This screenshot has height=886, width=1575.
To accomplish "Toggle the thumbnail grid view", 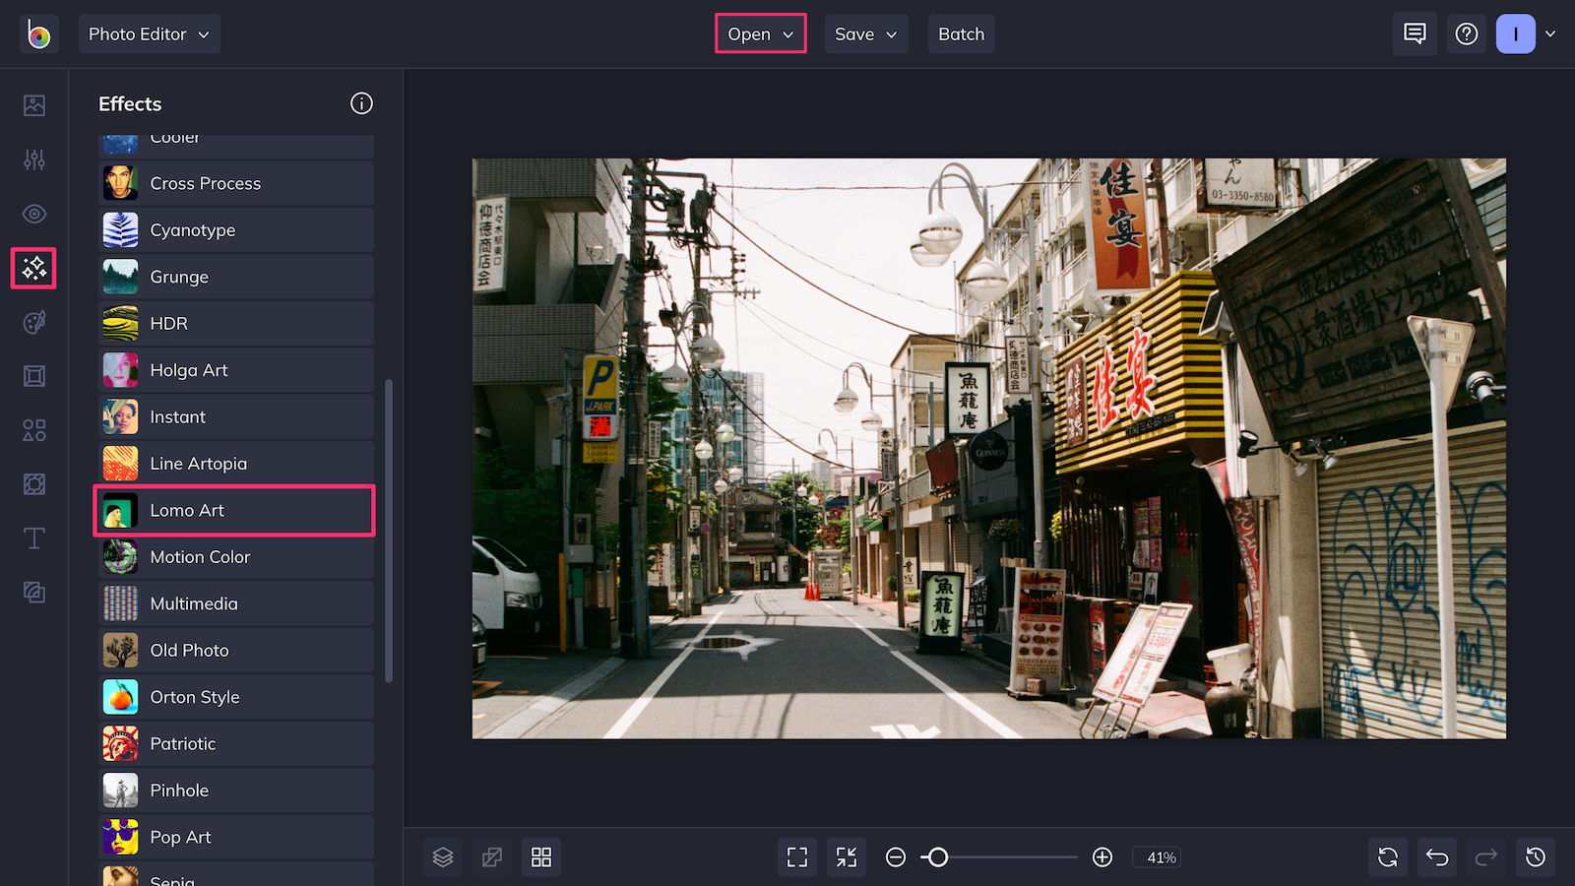I will tap(540, 856).
